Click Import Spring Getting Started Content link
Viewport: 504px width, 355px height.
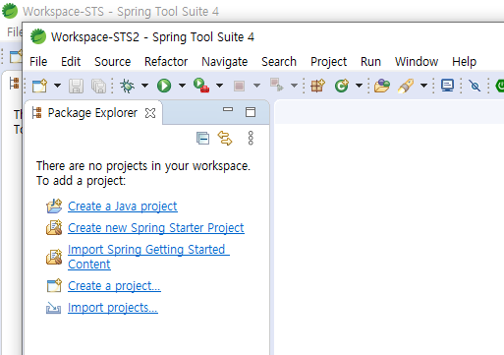click(148, 257)
